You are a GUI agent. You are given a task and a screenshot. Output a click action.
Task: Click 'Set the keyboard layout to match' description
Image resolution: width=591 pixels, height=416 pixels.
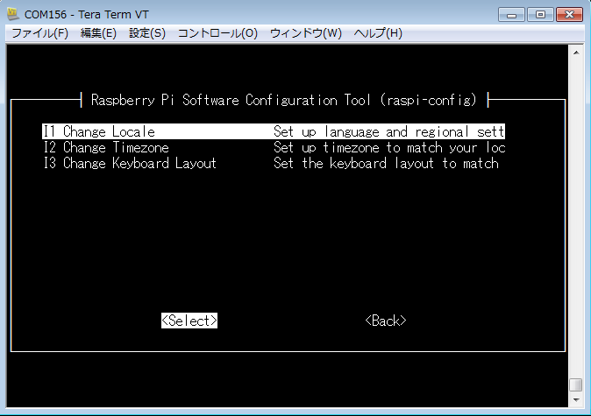coord(386,163)
